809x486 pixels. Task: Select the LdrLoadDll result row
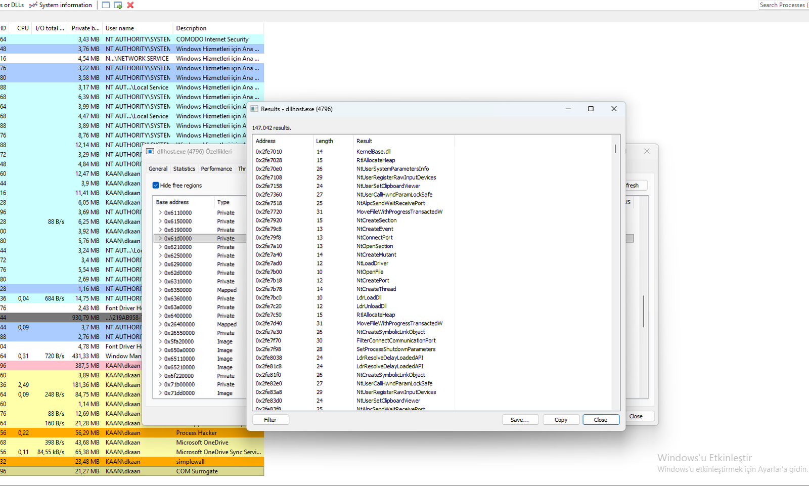pos(354,298)
